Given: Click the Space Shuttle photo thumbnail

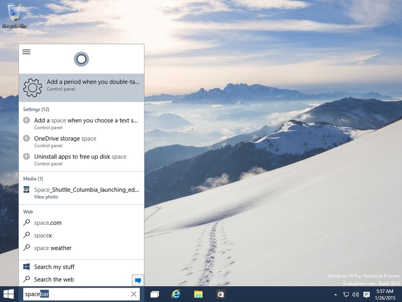Looking at the screenshot, I should tap(26, 190).
